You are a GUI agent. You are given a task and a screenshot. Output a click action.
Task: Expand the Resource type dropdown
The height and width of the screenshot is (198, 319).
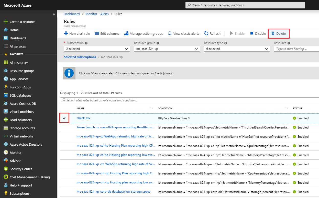coord(237,49)
